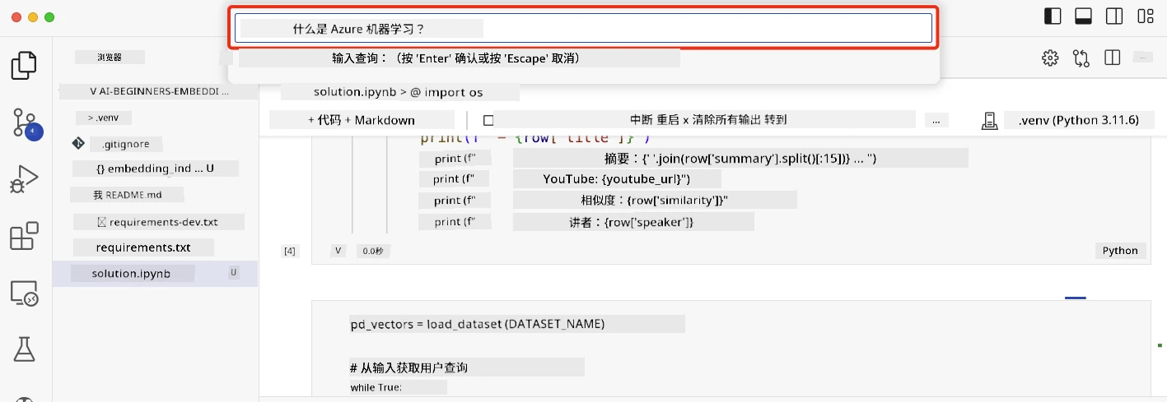Click the 浏览器 explorer panel title
Viewport: 1167px width, 402px height.
click(110, 58)
